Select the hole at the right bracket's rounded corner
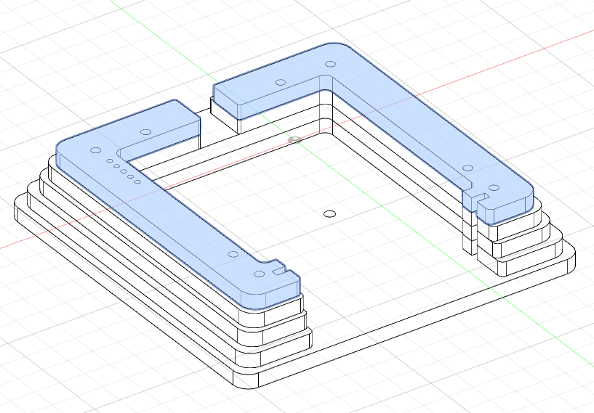This screenshot has height=413, width=594. pyautogui.click(x=329, y=65)
